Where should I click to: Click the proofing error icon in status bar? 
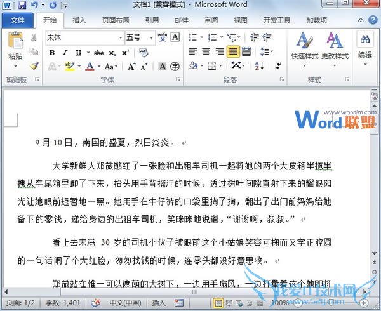(x=96, y=303)
